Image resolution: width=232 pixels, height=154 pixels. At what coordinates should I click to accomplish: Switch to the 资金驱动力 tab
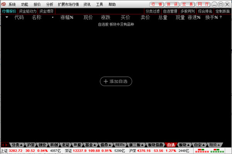coord(28,11)
